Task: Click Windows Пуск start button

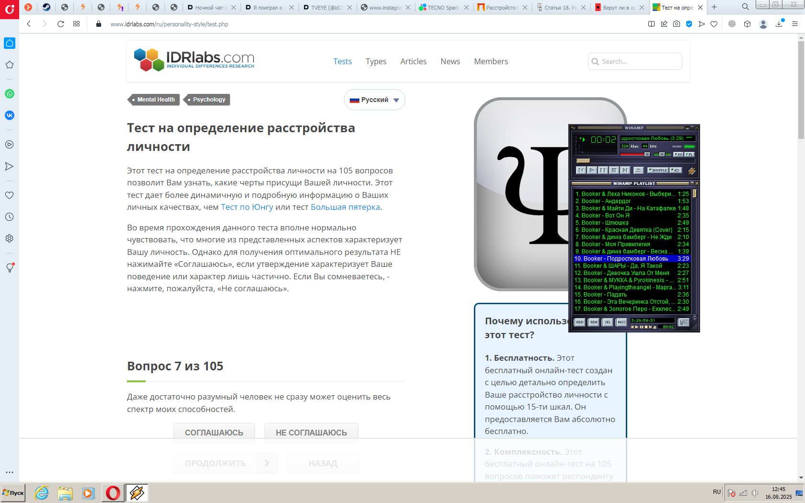Action: (x=13, y=493)
